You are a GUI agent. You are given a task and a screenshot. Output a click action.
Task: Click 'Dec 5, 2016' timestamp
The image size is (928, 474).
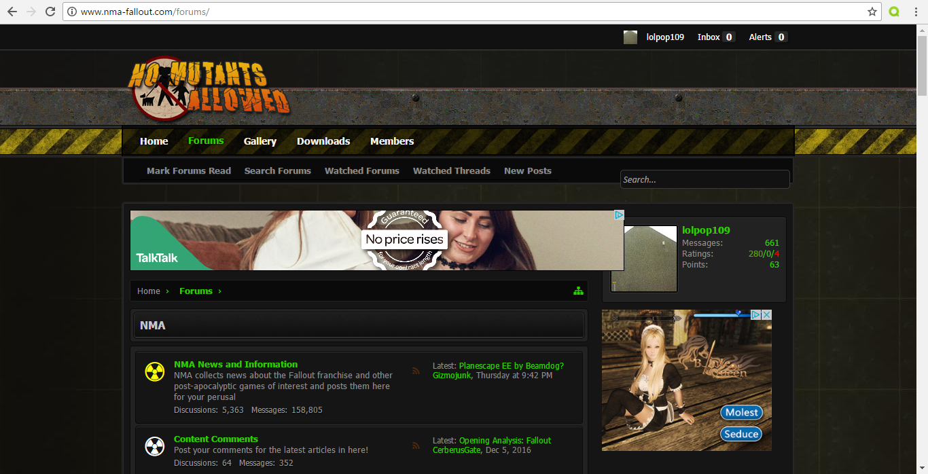click(x=508, y=450)
